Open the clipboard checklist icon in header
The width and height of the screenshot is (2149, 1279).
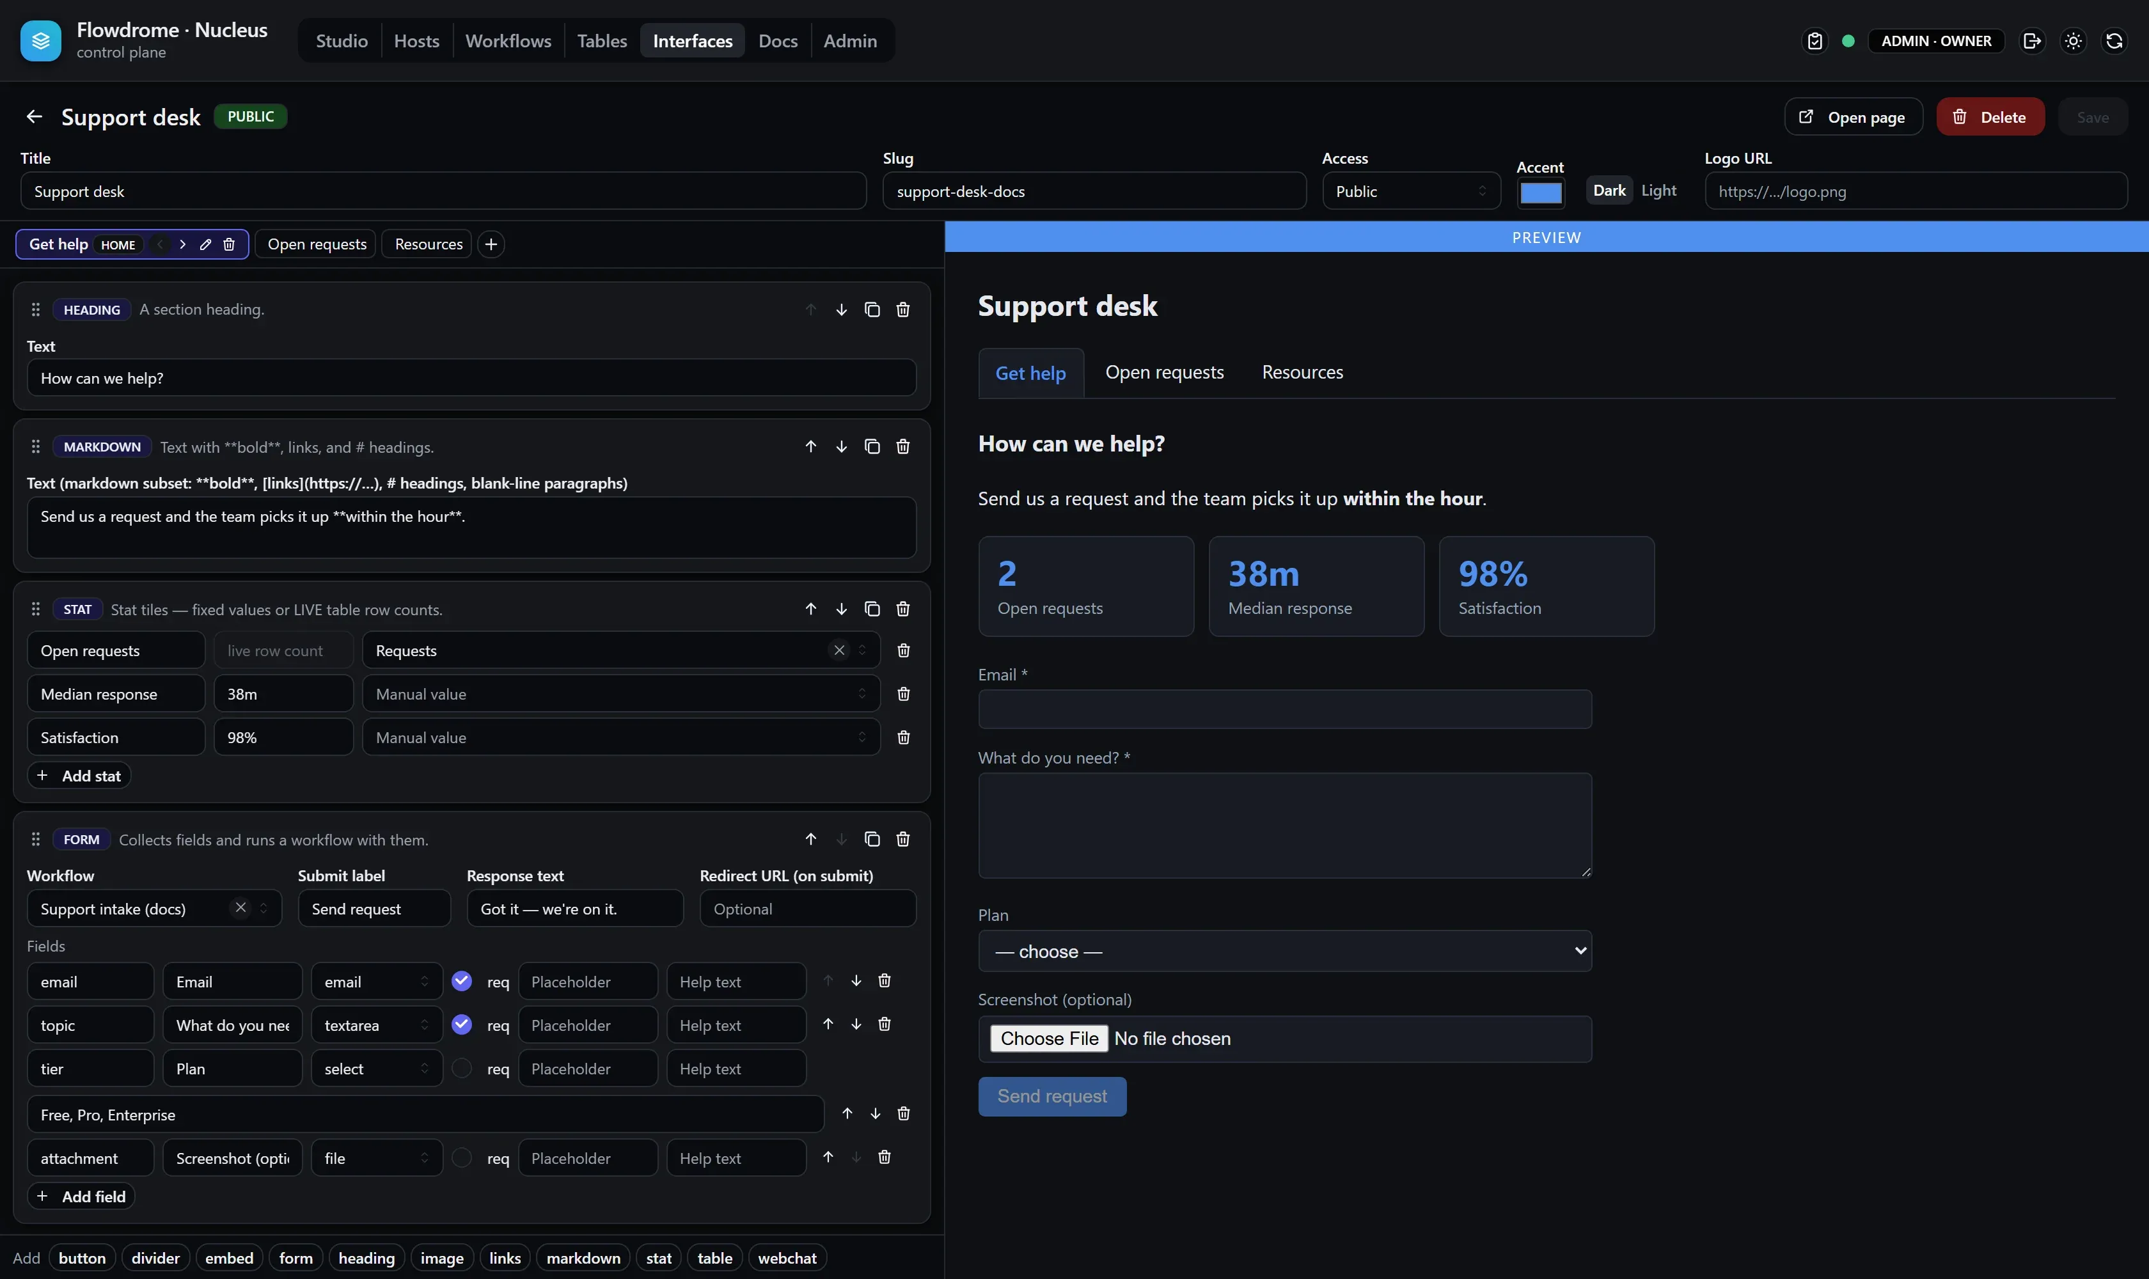pos(1814,40)
